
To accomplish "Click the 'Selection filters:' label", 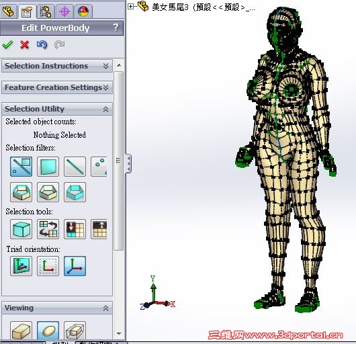I will pos(30,148).
